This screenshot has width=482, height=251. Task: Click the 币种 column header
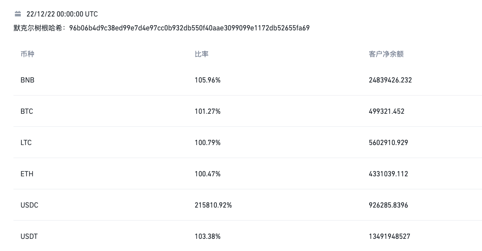27,54
